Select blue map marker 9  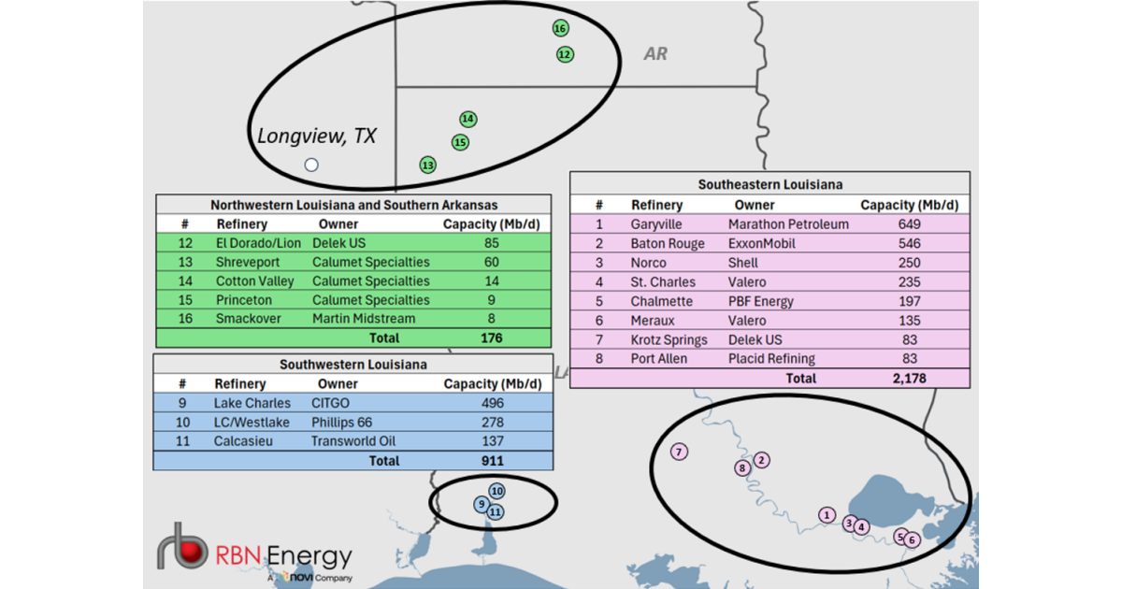click(482, 503)
